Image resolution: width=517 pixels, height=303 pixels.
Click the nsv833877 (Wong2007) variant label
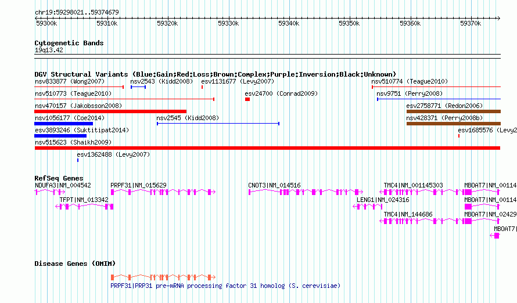70,81
